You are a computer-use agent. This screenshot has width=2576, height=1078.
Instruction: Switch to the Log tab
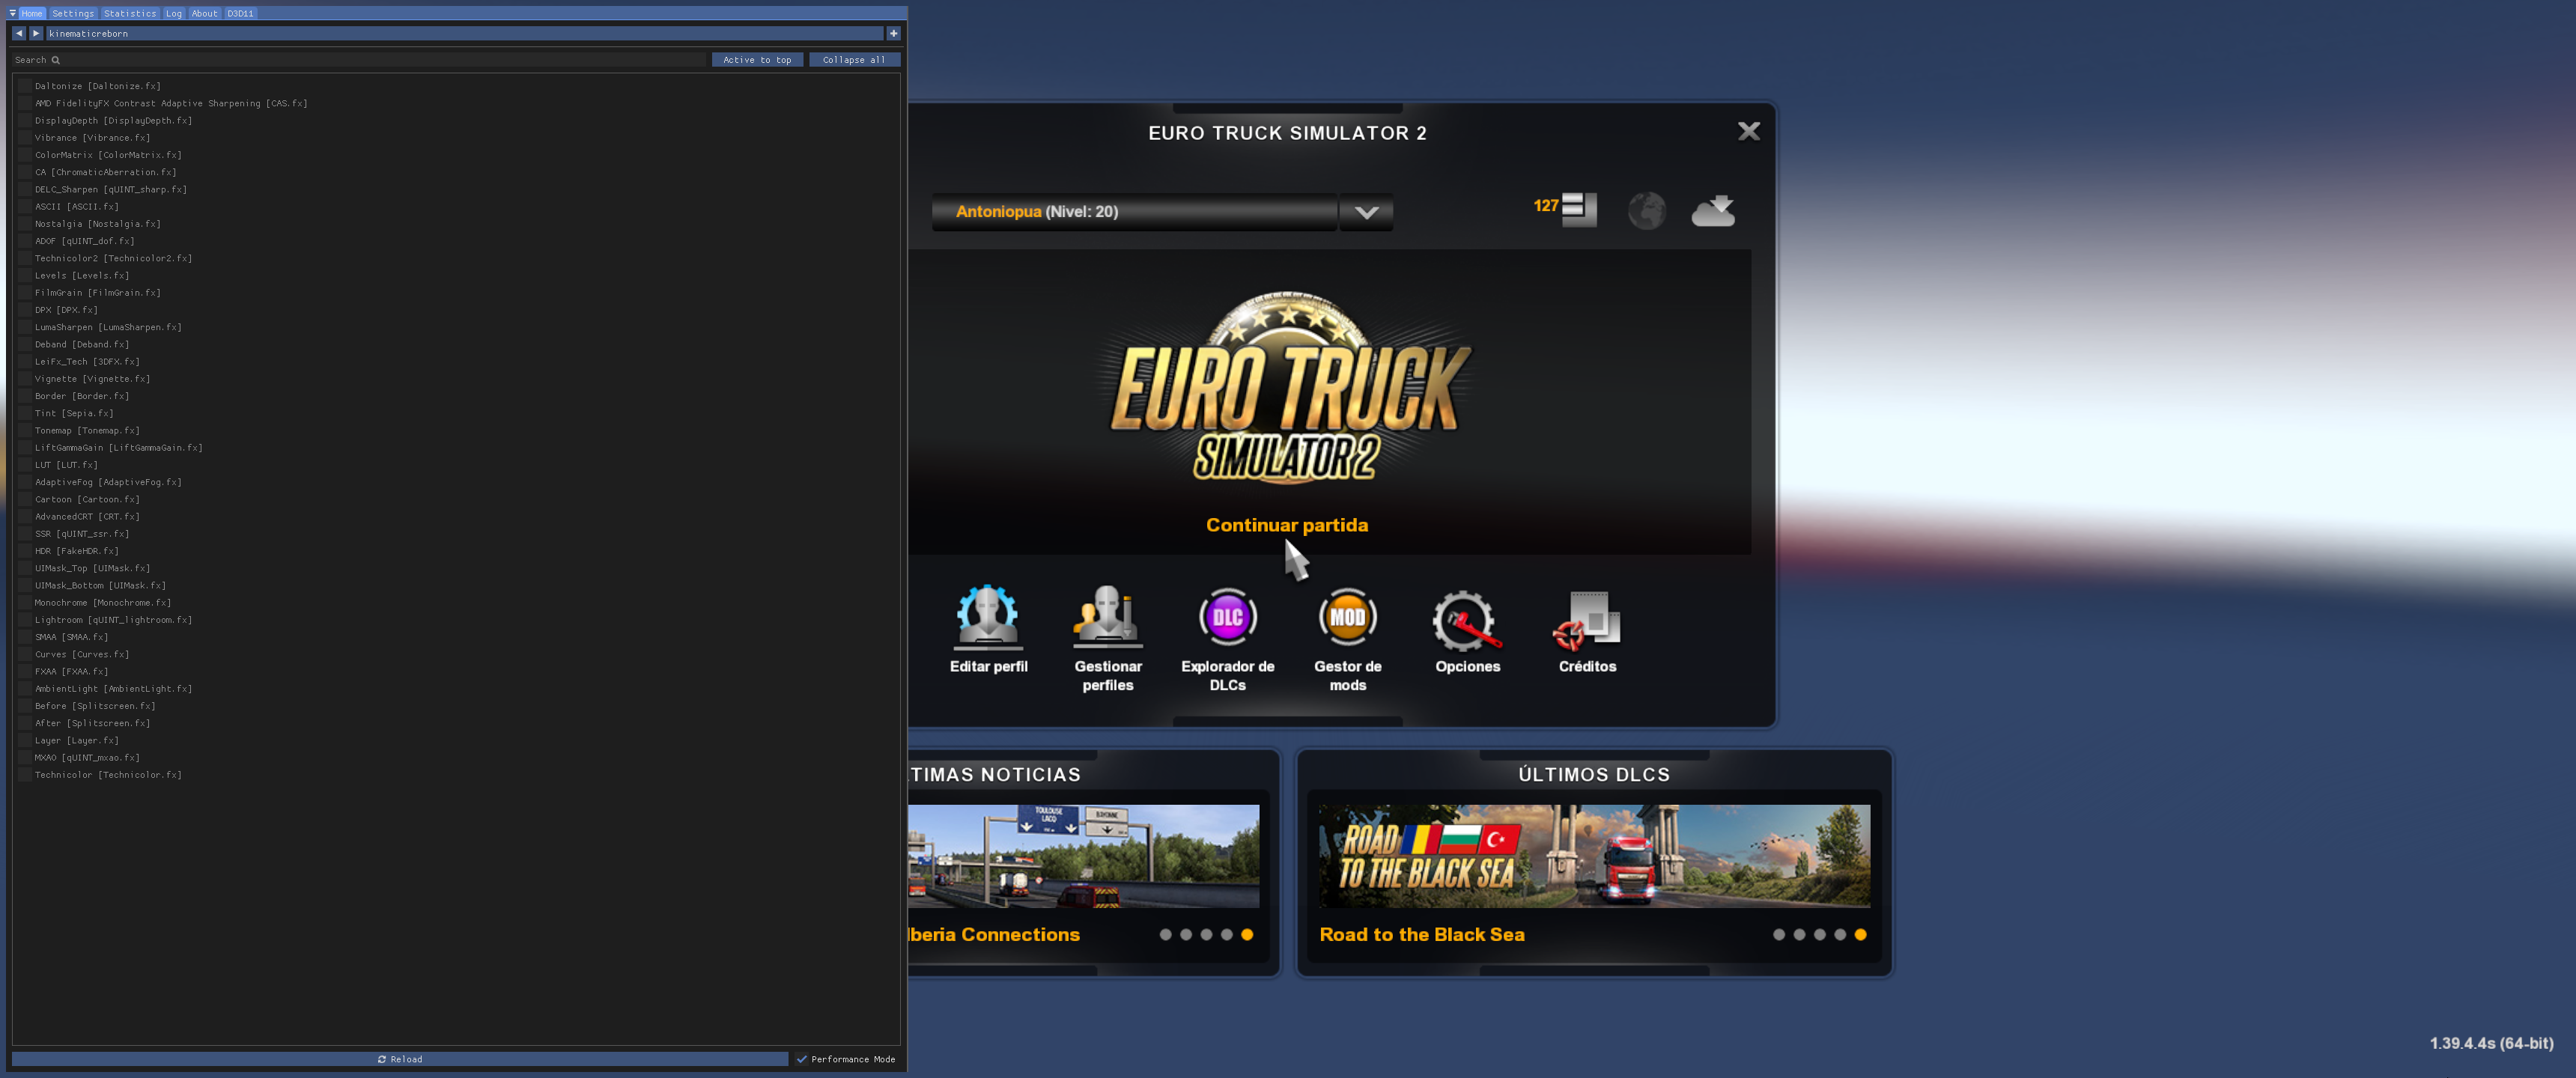174,13
